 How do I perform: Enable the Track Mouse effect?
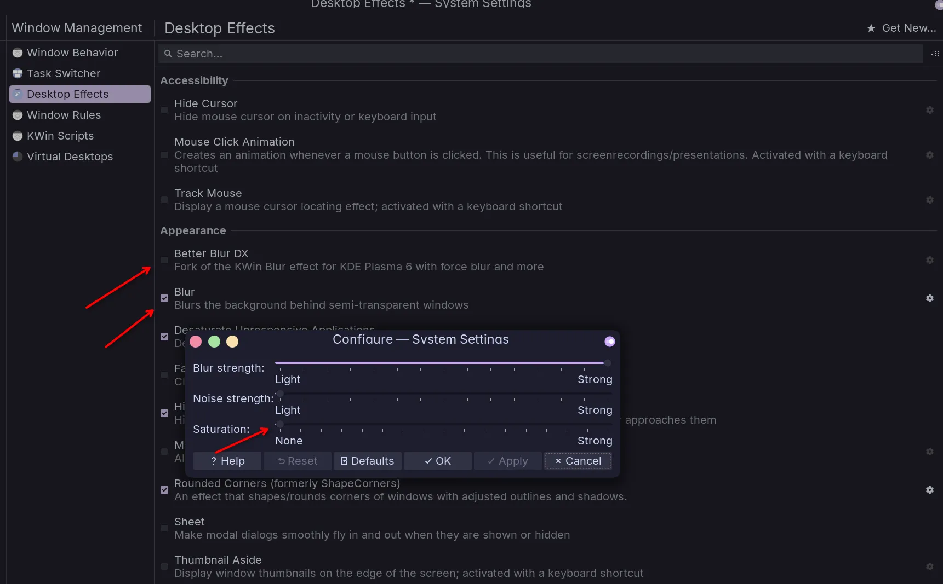[x=164, y=200]
